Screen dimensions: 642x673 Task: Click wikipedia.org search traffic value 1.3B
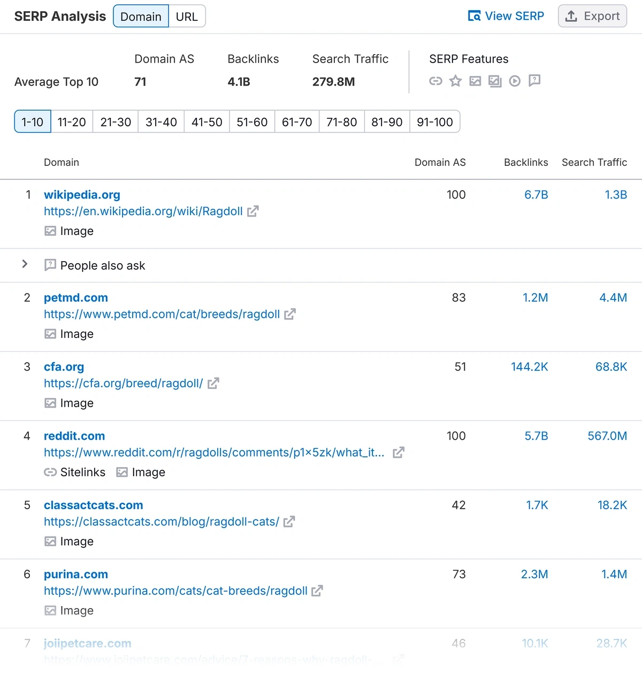(616, 195)
